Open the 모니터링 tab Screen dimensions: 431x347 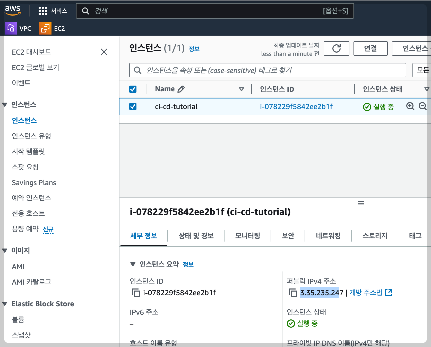coord(248,236)
